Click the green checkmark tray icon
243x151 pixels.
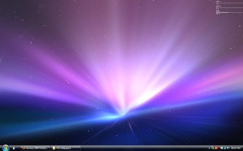click(213, 148)
